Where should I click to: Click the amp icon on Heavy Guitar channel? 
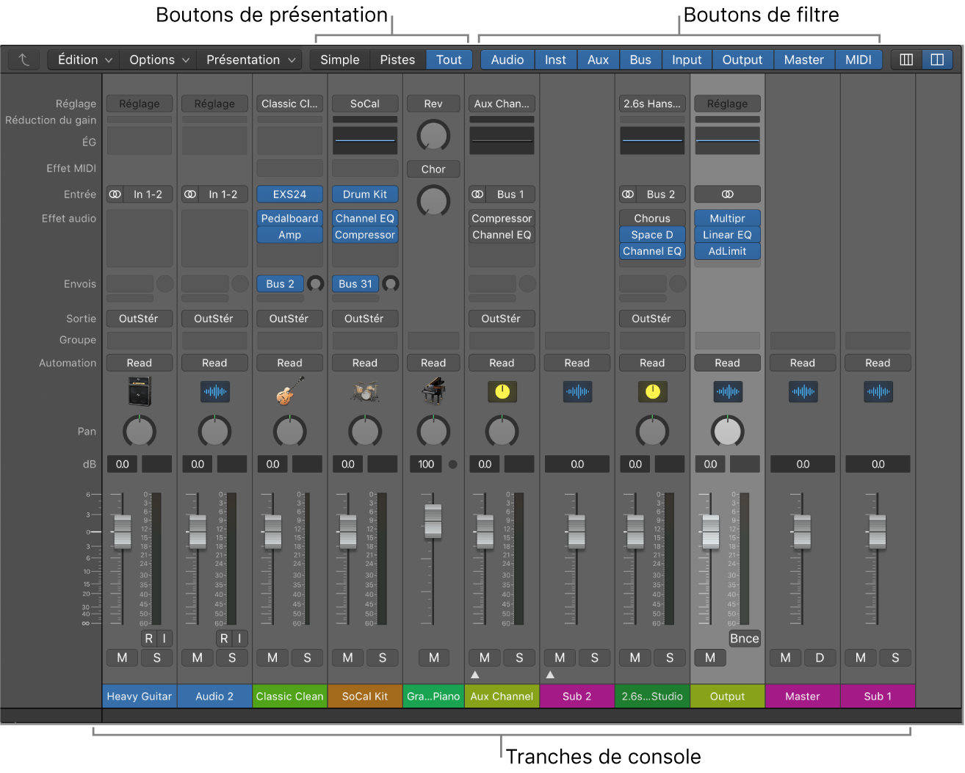click(x=139, y=391)
